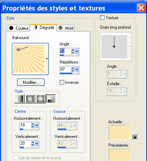Switch to the Couleur tab
Viewport: 147px width, 161px height.
click(19, 28)
